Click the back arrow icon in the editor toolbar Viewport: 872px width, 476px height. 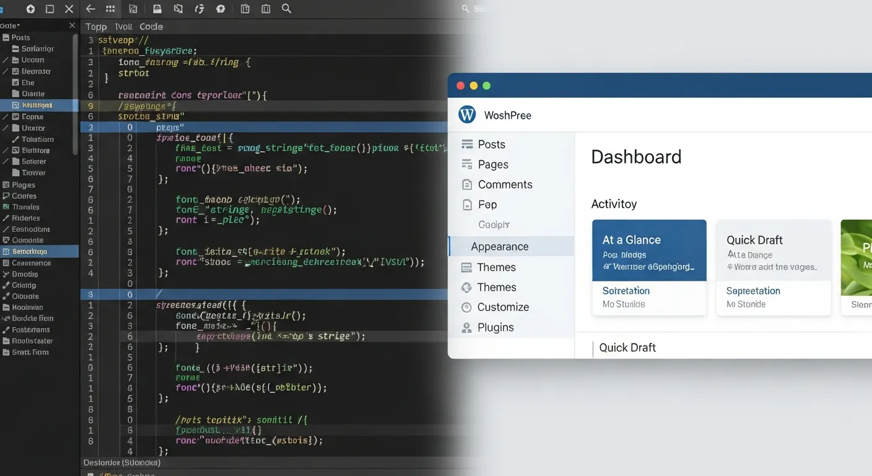point(90,9)
